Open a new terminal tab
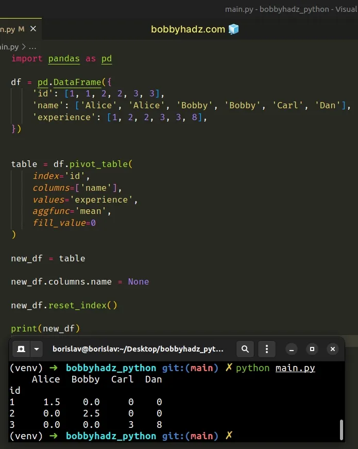 coord(21,349)
